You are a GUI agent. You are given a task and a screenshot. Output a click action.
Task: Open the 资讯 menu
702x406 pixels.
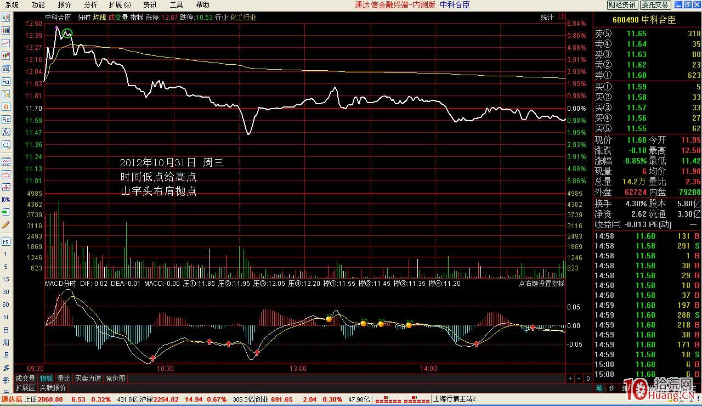tap(150, 4)
